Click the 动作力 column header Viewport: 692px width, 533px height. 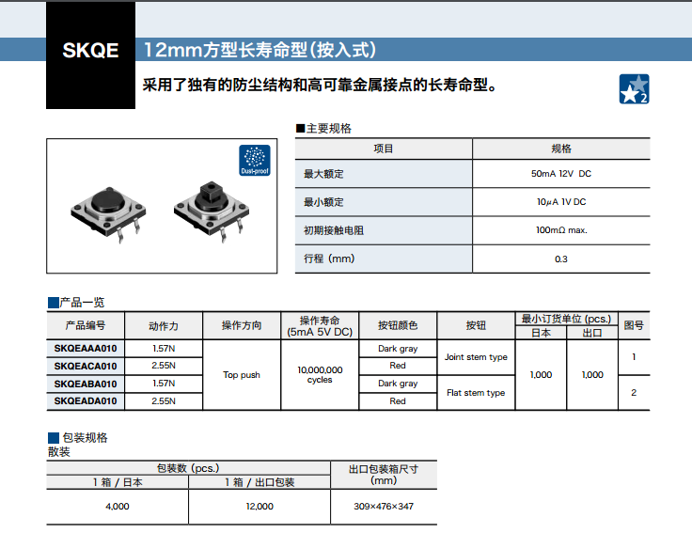(x=164, y=325)
